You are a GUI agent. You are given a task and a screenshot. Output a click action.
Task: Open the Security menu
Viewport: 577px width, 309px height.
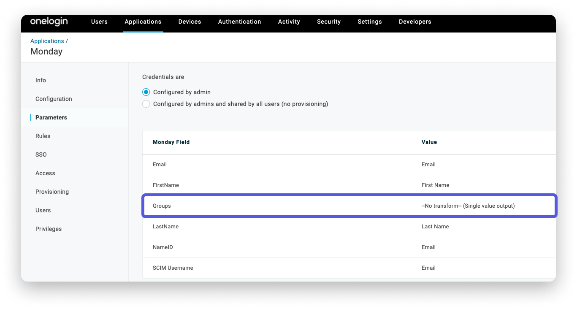(x=329, y=22)
